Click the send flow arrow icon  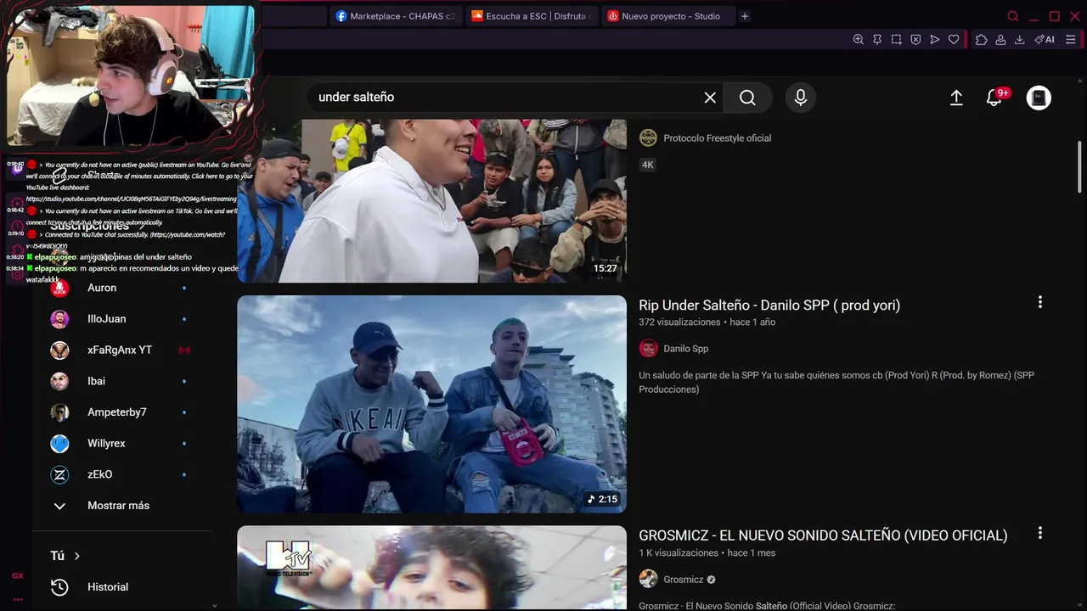point(934,40)
